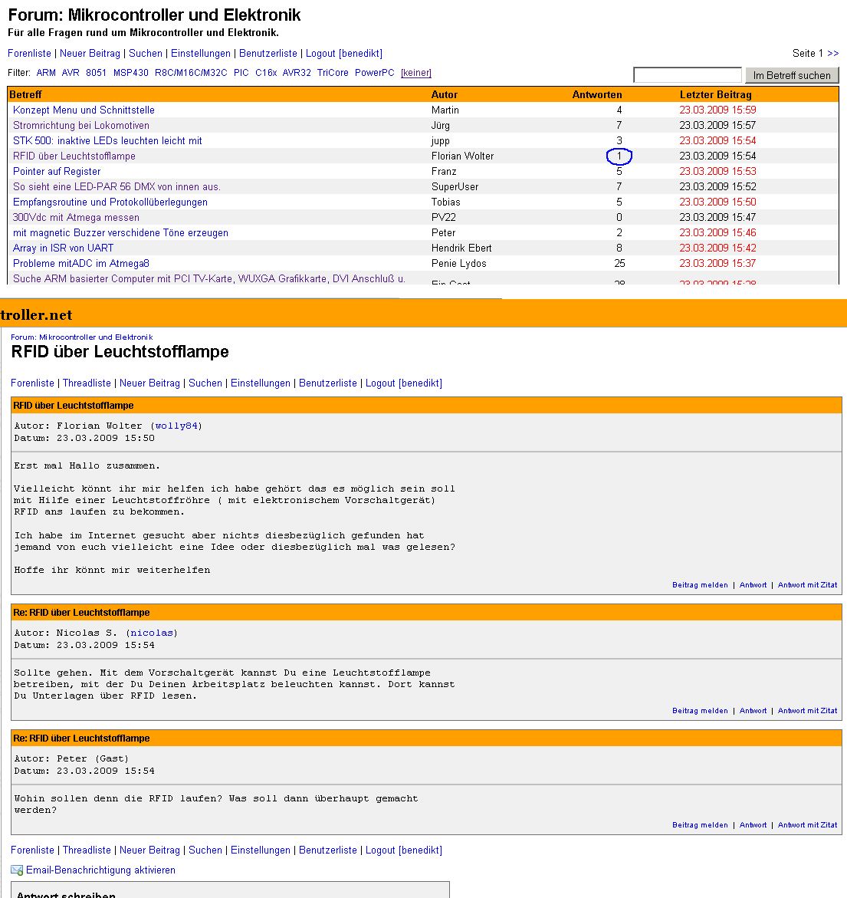Click Logout [benedikt] in bottom navigation
The height and width of the screenshot is (898, 847).
click(x=403, y=850)
